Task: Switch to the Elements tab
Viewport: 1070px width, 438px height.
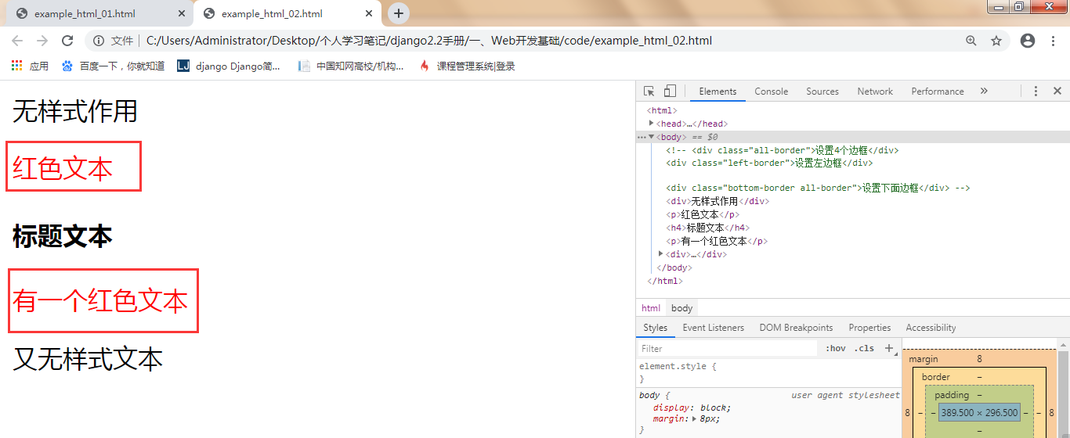Action: tap(718, 92)
